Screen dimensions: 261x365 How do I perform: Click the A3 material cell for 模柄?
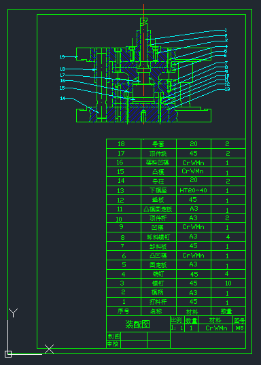194,292
